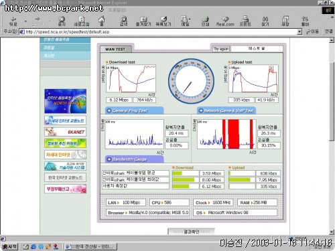Open the Real.com toolbar button
The image size is (335, 251).
(x=225, y=21)
